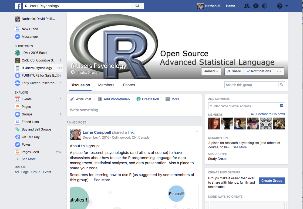This screenshot has height=209, width=303.
Task: Open the 479 Members (15 new) link
Action: 268,114
